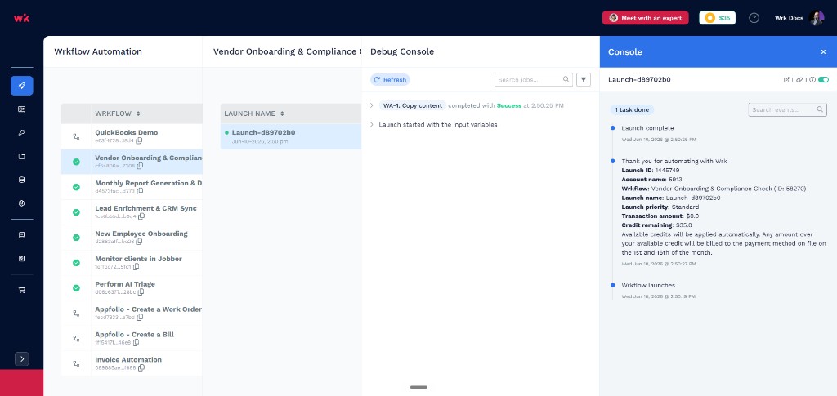Copy the Appfolio Create a Work Order ID
The image size is (837, 396).
tap(140, 317)
